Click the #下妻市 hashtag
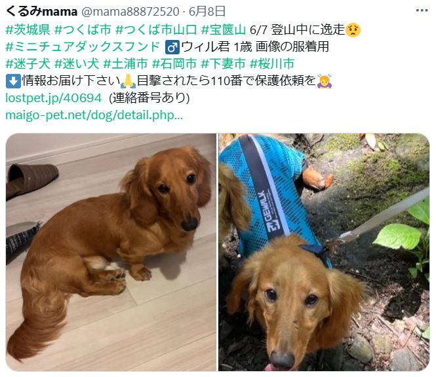 (x=224, y=64)
